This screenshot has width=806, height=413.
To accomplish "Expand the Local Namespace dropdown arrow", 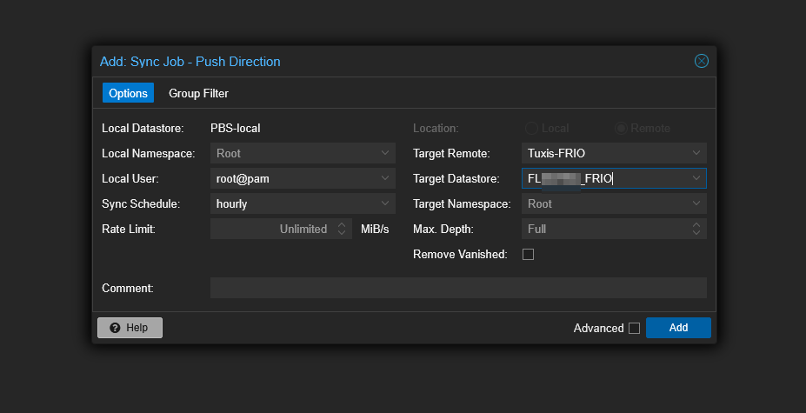I will pos(385,153).
